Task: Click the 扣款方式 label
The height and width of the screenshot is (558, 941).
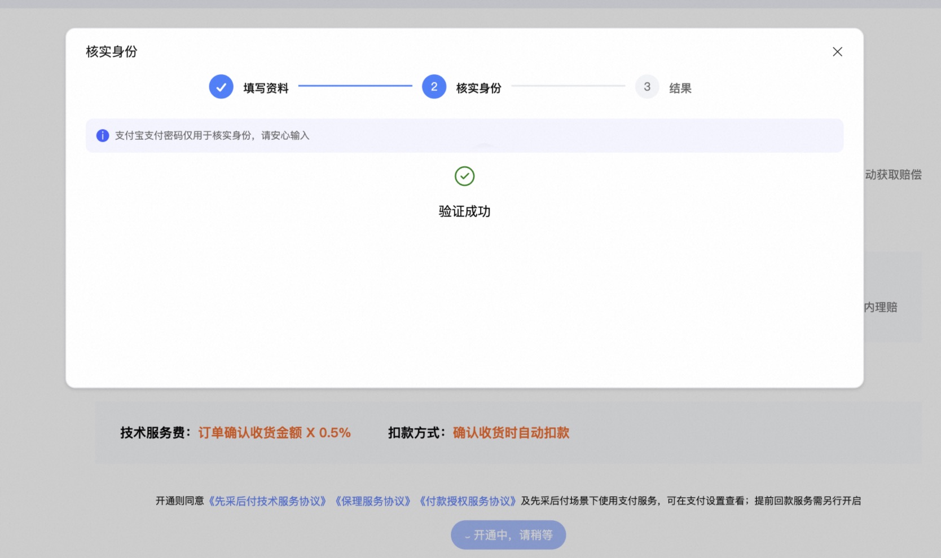Action: (x=417, y=433)
